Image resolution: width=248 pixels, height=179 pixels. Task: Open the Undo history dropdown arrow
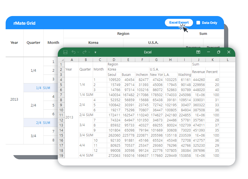78,52
